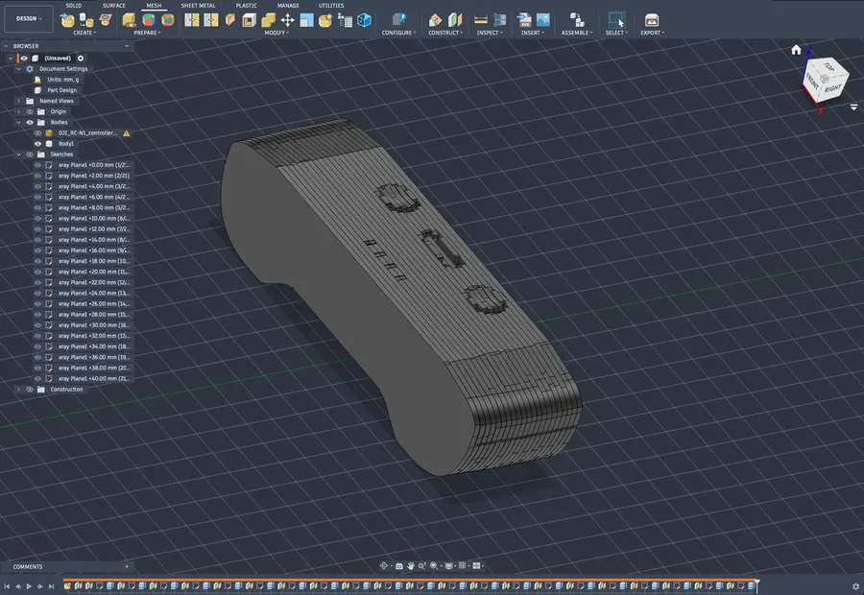The height and width of the screenshot is (595, 864).
Task: Toggle visibility of the Bodies folder
Action: (x=30, y=122)
